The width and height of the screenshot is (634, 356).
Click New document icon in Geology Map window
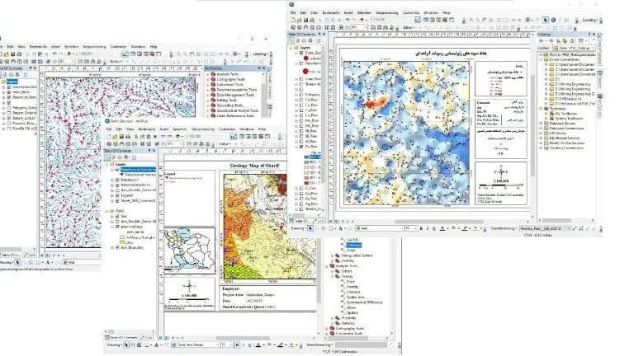click(109, 137)
